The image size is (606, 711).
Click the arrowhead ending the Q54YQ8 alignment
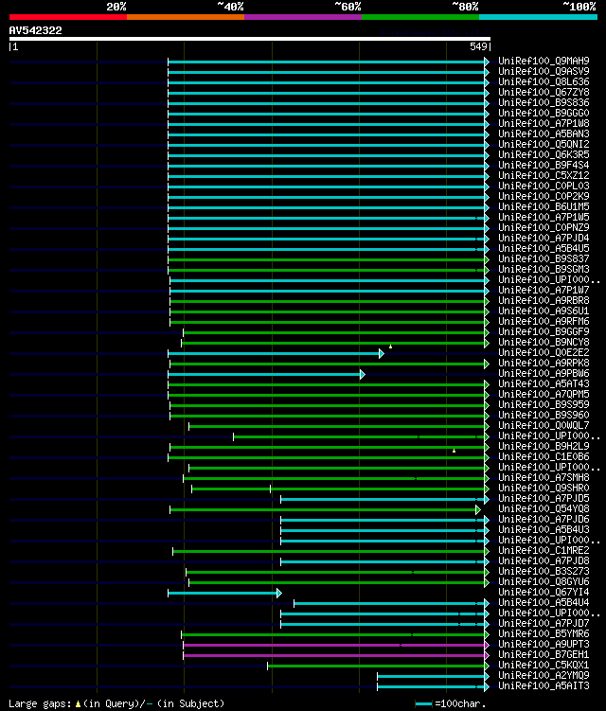477,510
